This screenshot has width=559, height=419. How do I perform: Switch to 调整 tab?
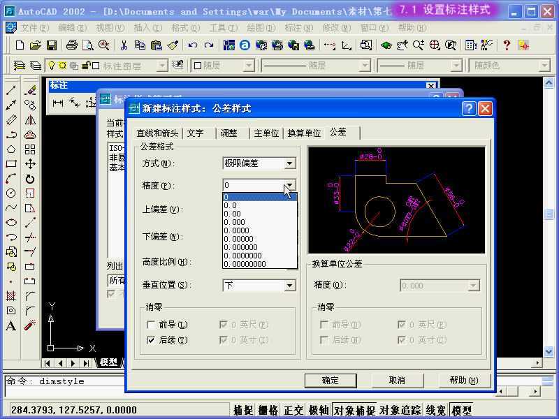(229, 133)
